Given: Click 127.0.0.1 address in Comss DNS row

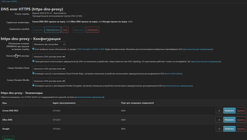Looking at the screenshot, I should click(57, 111).
